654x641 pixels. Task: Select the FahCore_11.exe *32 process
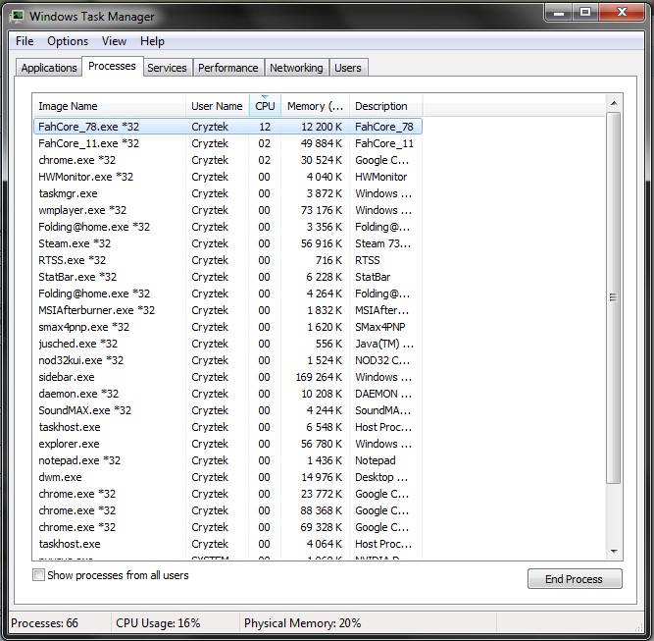(x=227, y=143)
